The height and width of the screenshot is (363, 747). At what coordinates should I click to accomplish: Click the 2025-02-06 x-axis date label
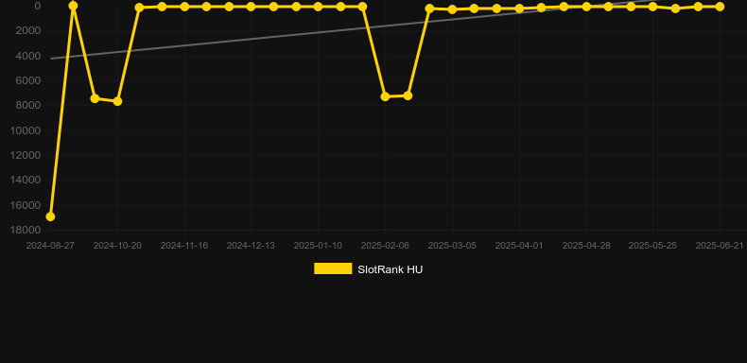pos(385,246)
